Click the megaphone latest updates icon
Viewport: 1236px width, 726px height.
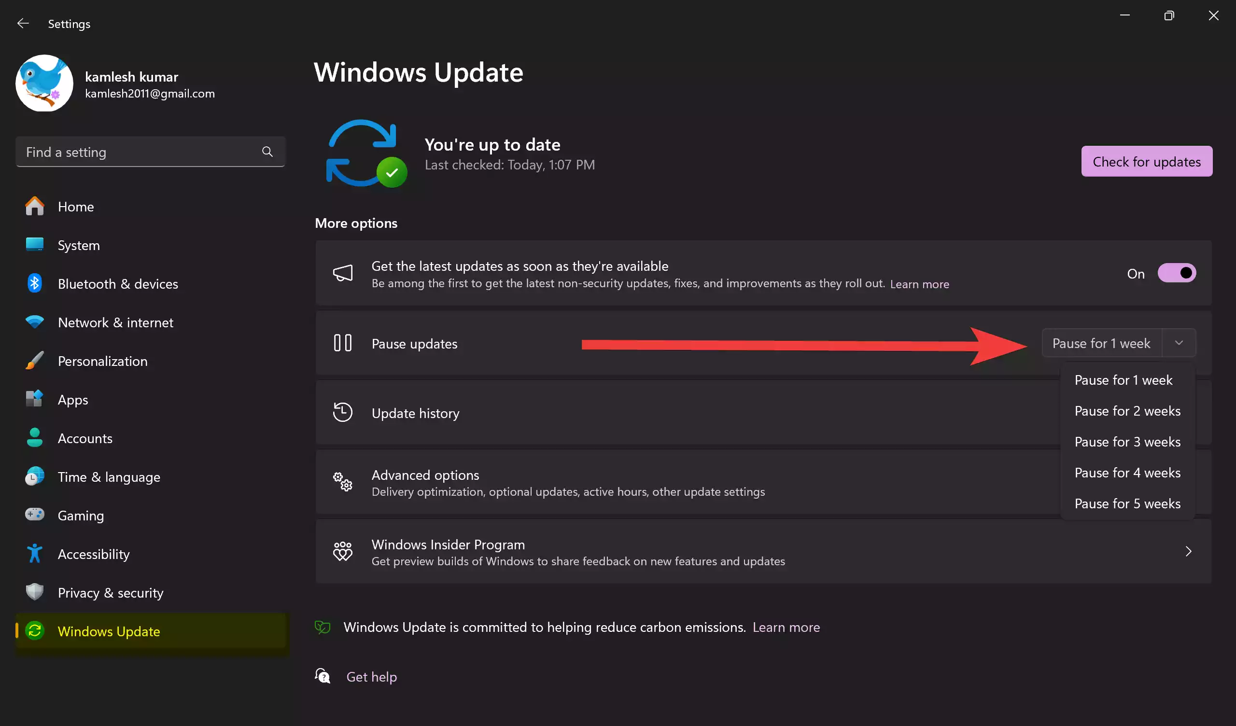click(343, 274)
